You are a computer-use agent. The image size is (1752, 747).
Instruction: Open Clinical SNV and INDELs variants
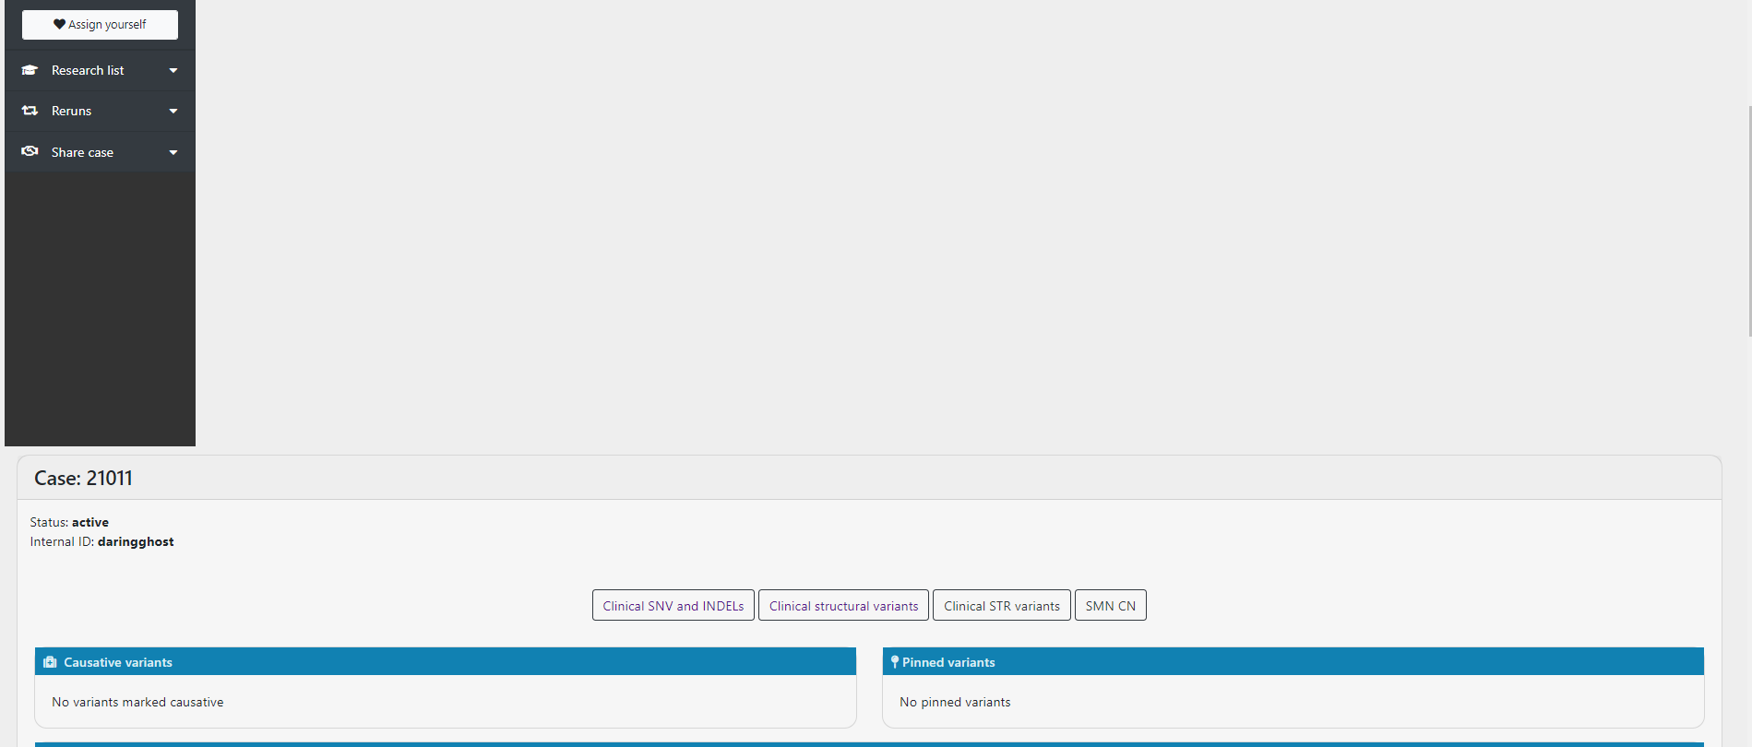[673, 606]
